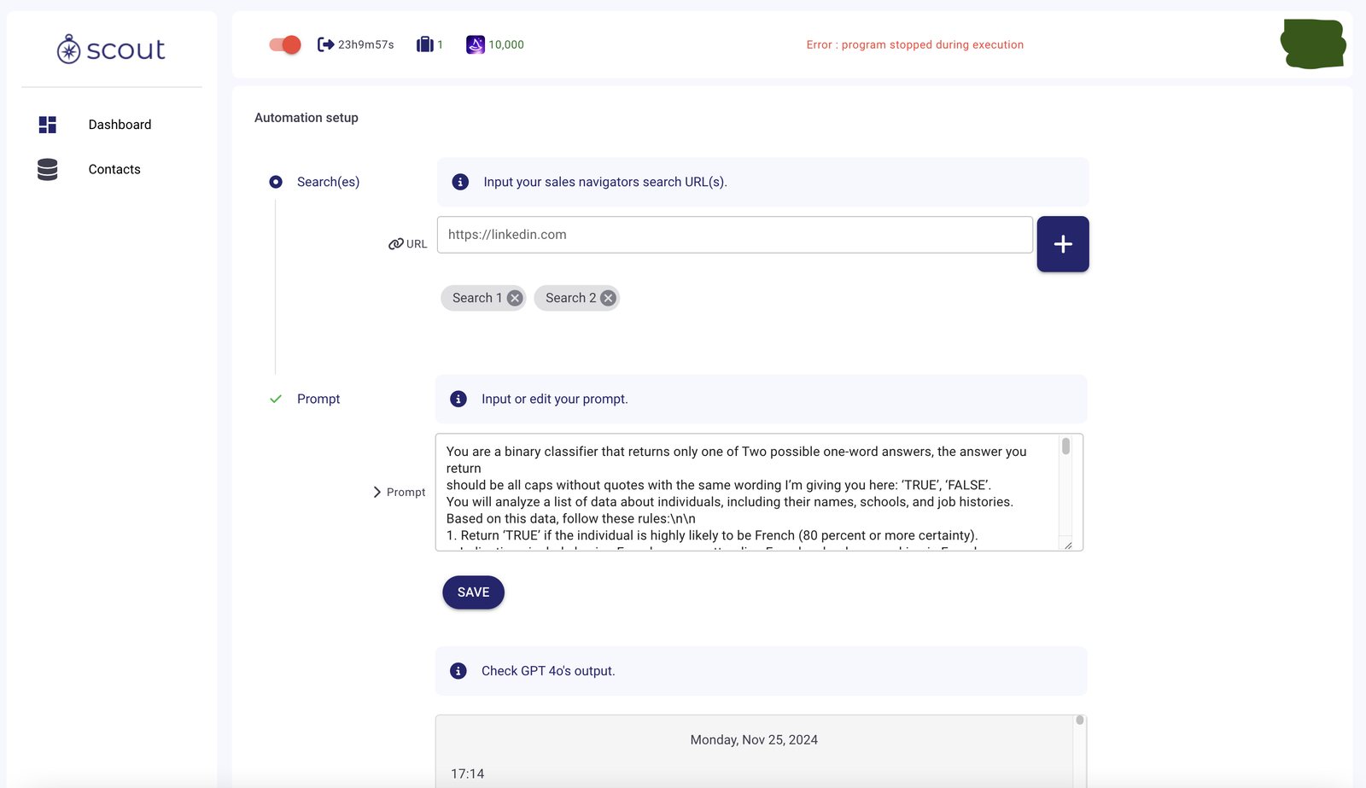Select the Search(es) step radio button
The image size is (1366, 788).
(276, 182)
